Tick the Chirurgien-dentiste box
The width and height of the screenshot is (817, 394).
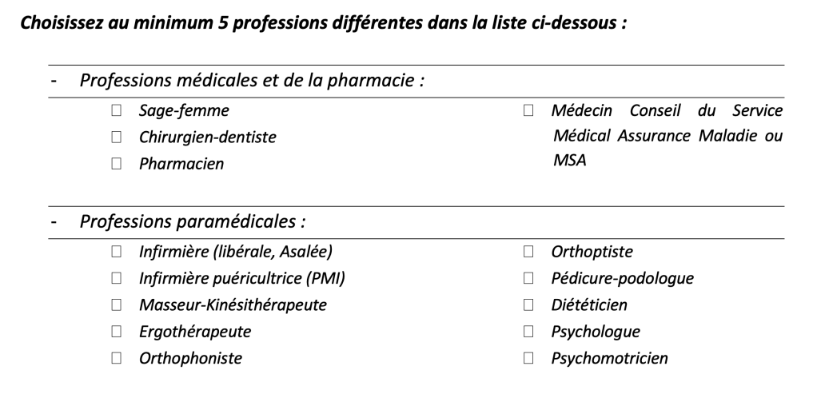(117, 137)
